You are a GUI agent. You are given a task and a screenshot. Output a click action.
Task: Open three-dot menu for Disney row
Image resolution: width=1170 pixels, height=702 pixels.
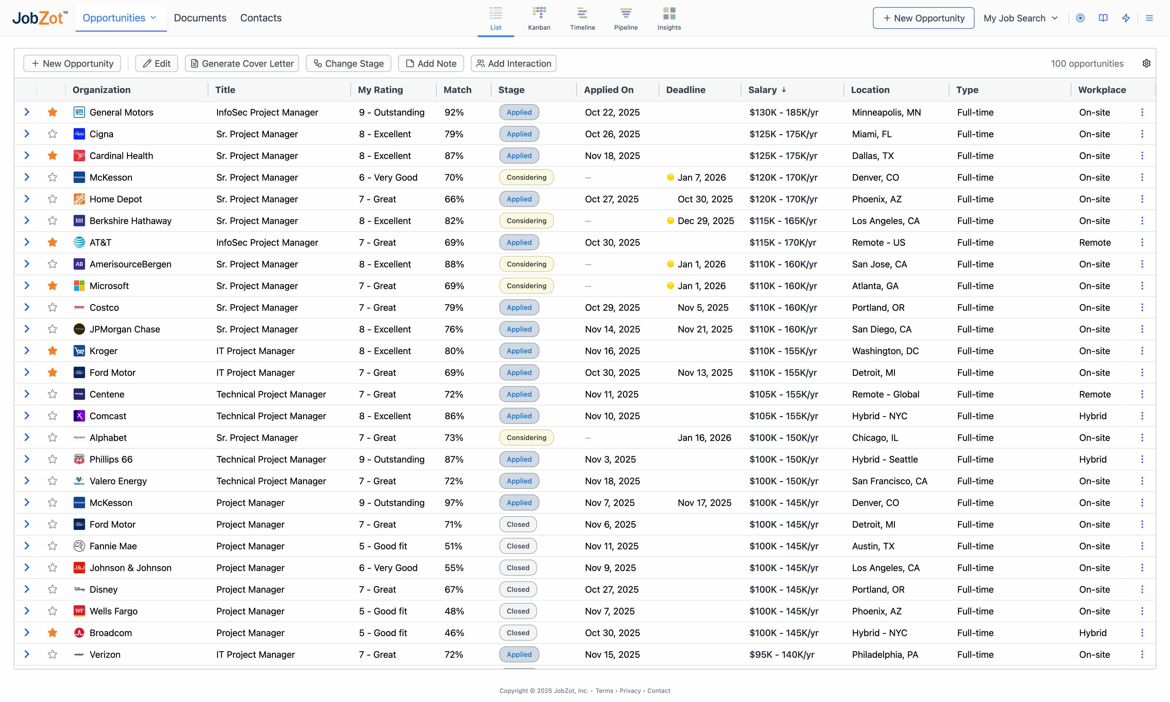(1142, 589)
